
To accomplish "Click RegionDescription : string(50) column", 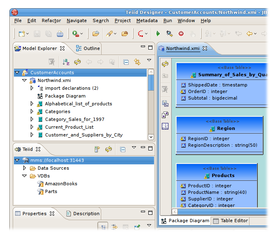I will click(x=222, y=145).
